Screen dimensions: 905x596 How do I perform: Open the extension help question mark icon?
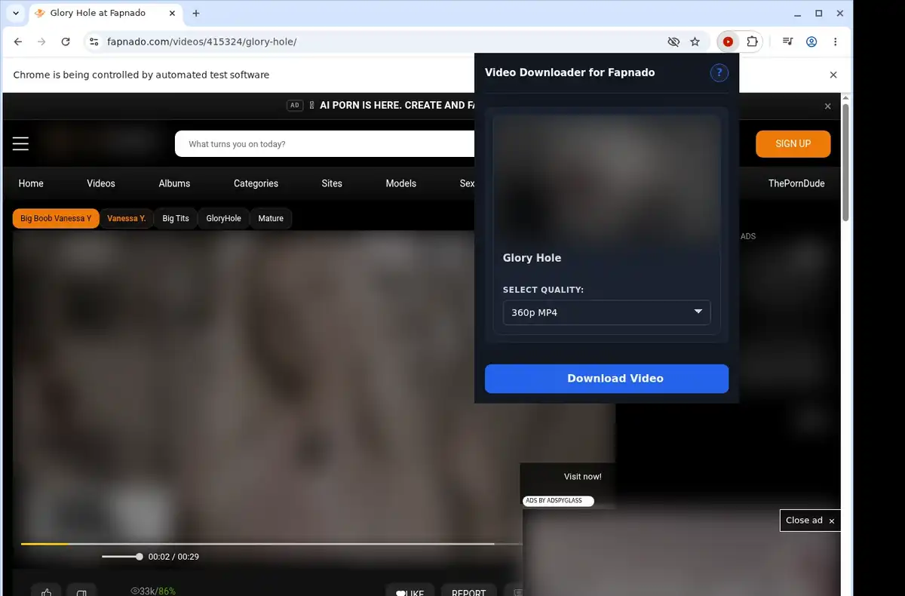[719, 72]
